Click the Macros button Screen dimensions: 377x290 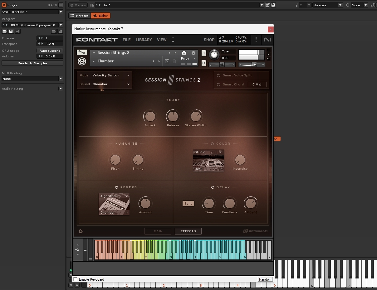(78, 5)
